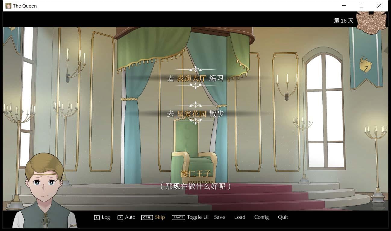Choose to practice at the 表演大厅

pos(195,78)
